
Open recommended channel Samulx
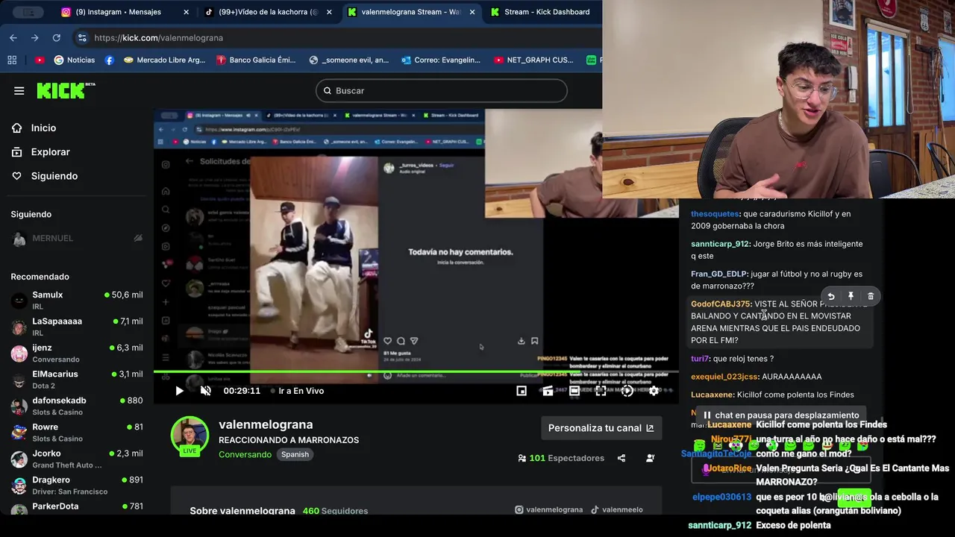pos(77,300)
